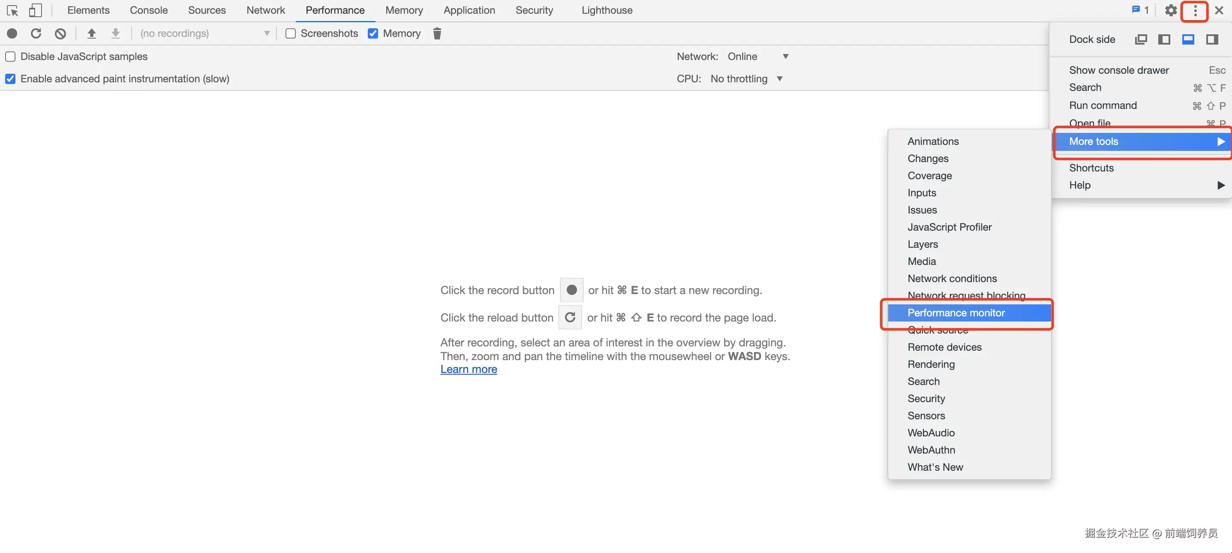Image resolution: width=1232 pixels, height=553 pixels.
Task: Open DevTools settings gear icon
Action: coord(1170,10)
